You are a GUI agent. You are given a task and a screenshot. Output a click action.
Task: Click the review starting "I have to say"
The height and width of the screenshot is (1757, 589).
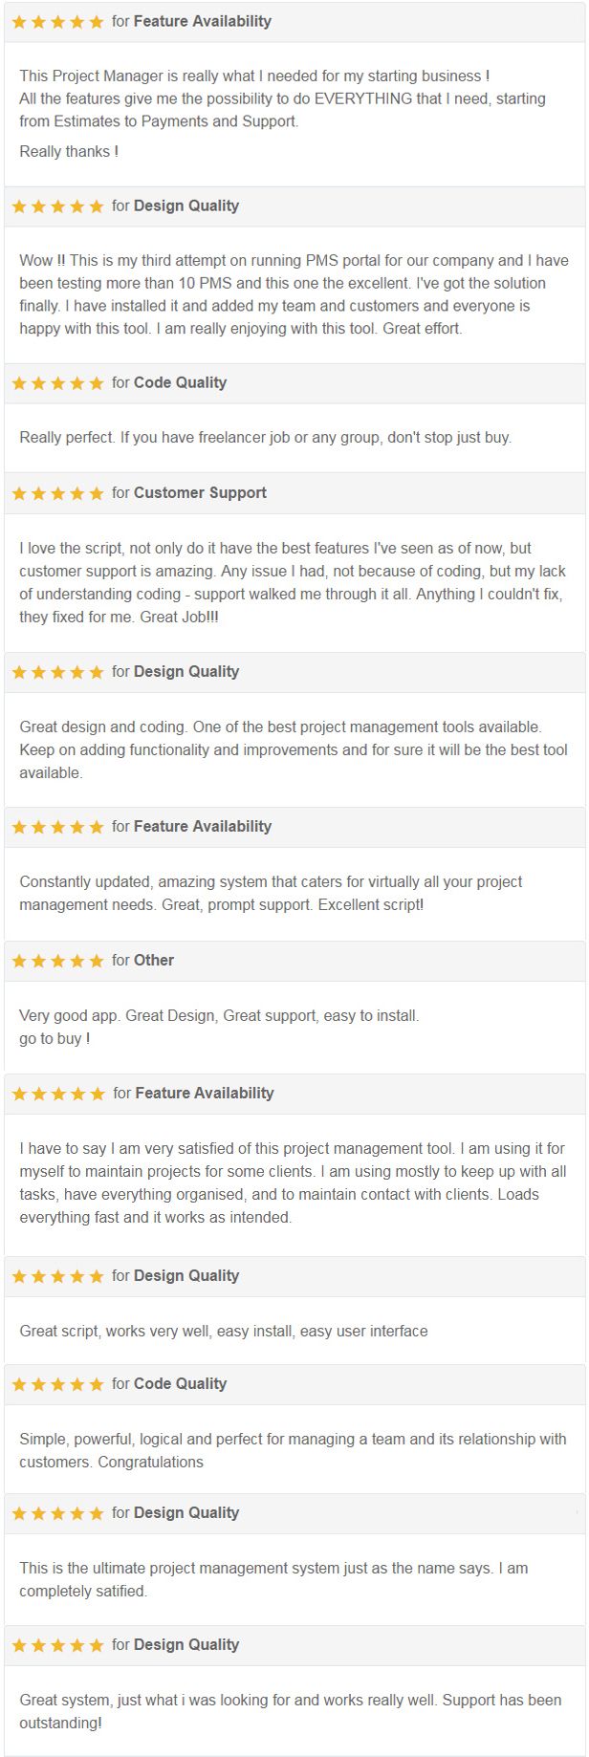[292, 1182]
